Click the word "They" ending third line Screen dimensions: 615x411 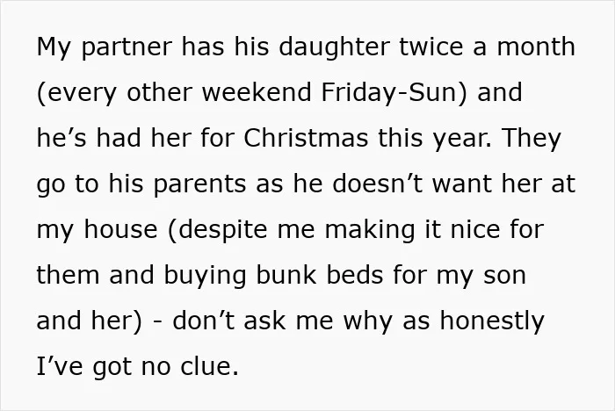click(531, 140)
